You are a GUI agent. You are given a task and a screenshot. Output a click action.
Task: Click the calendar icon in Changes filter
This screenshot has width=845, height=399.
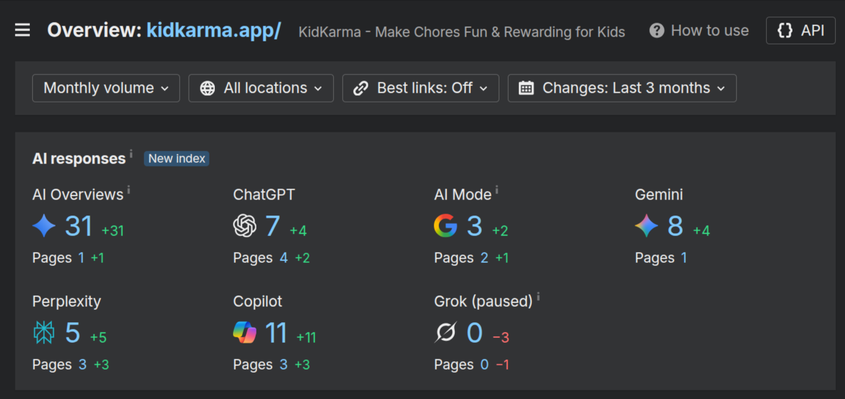526,88
